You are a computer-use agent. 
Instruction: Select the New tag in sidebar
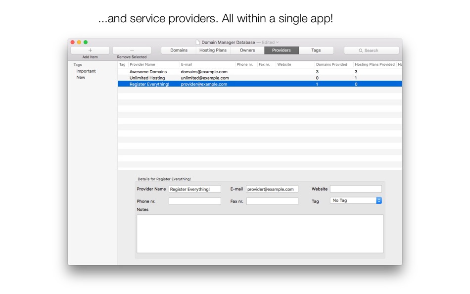point(81,77)
